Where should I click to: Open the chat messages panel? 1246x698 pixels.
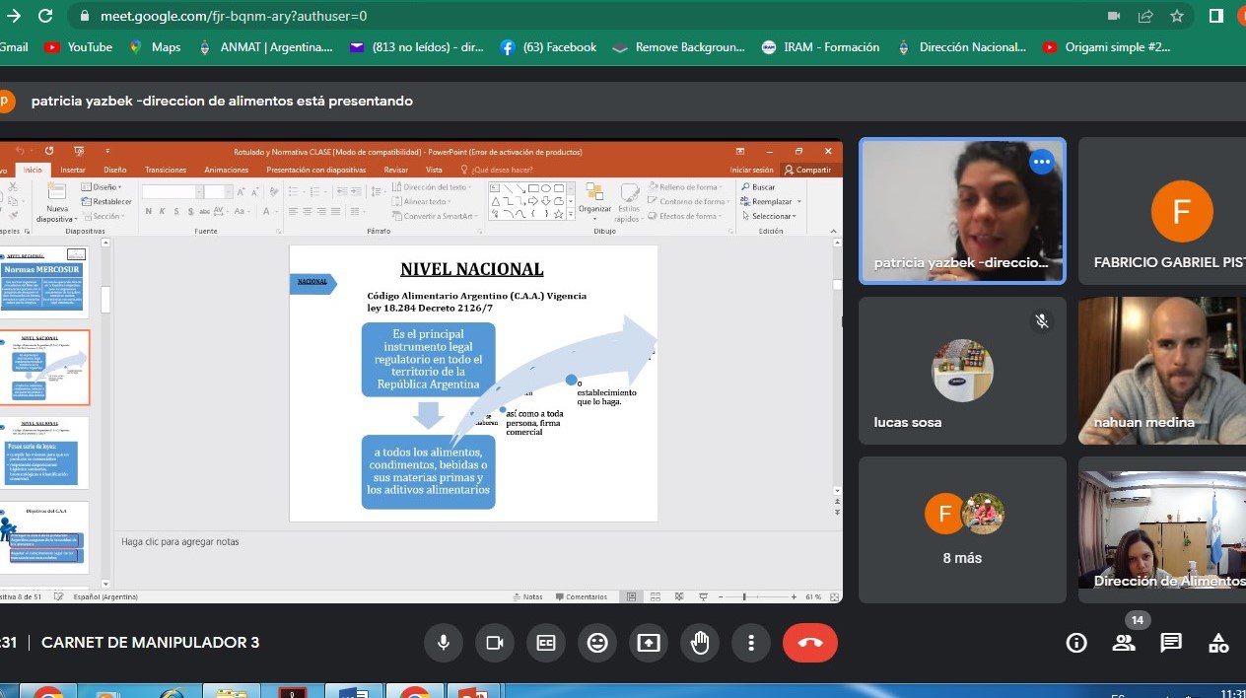1171,643
